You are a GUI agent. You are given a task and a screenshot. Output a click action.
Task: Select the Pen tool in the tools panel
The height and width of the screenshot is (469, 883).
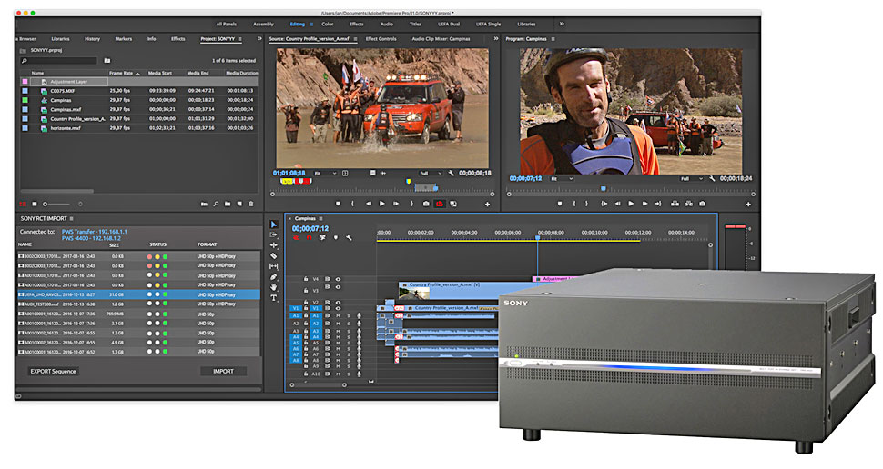coord(274,277)
